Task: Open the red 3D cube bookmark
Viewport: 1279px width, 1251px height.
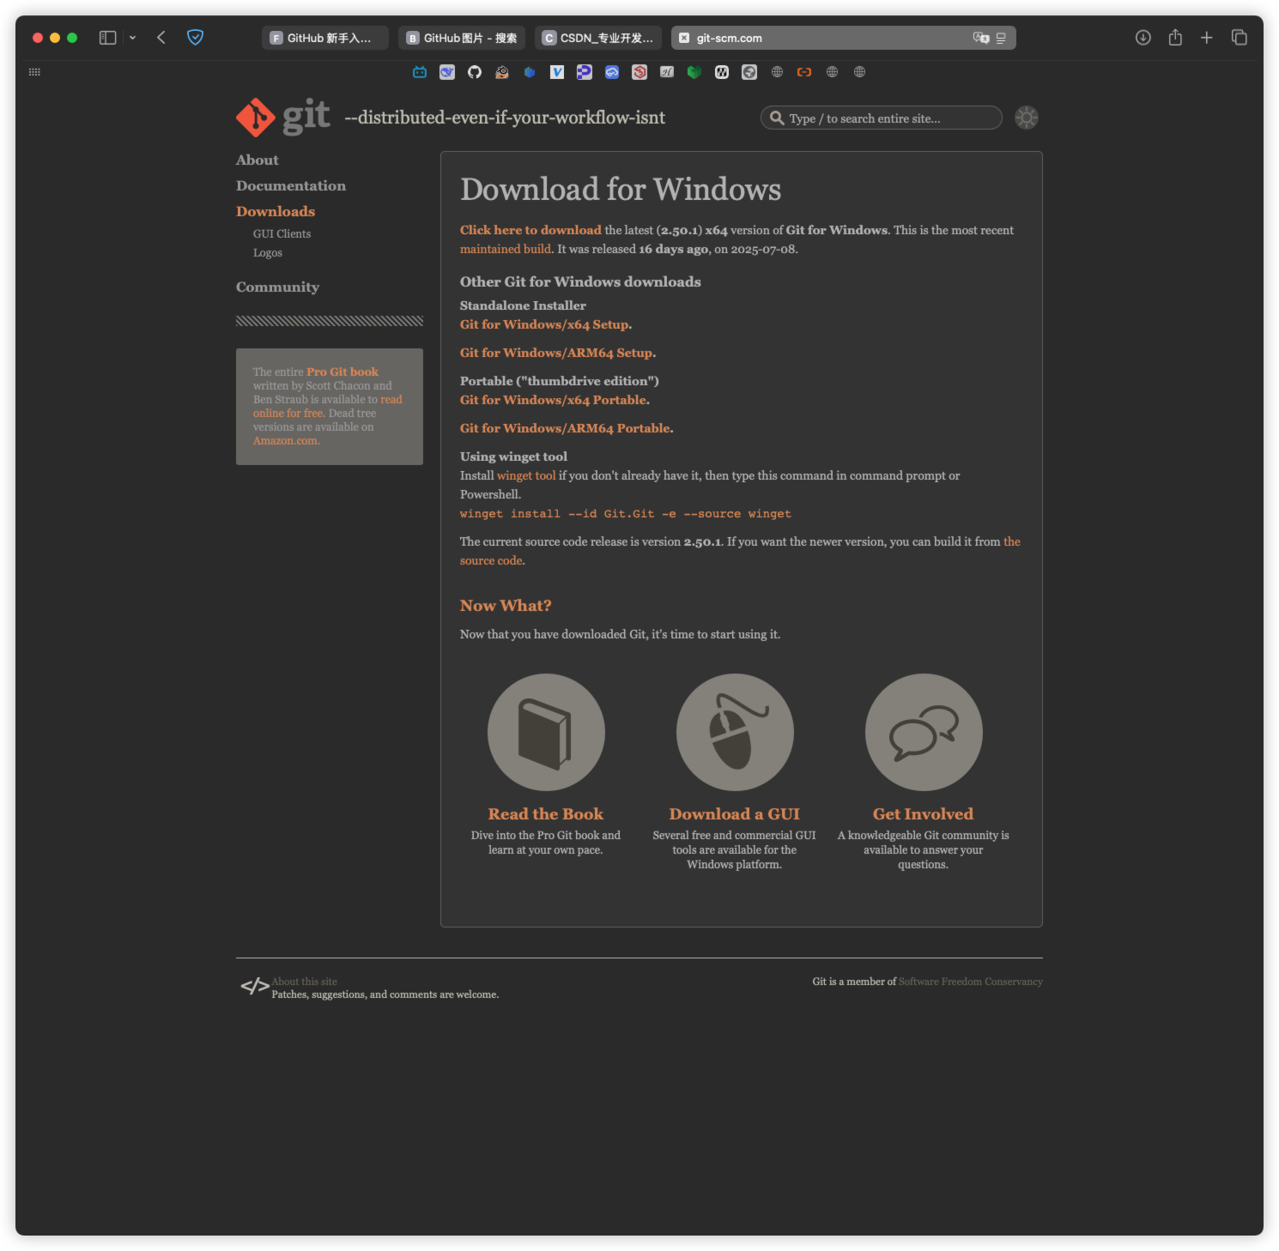Action: pos(639,72)
